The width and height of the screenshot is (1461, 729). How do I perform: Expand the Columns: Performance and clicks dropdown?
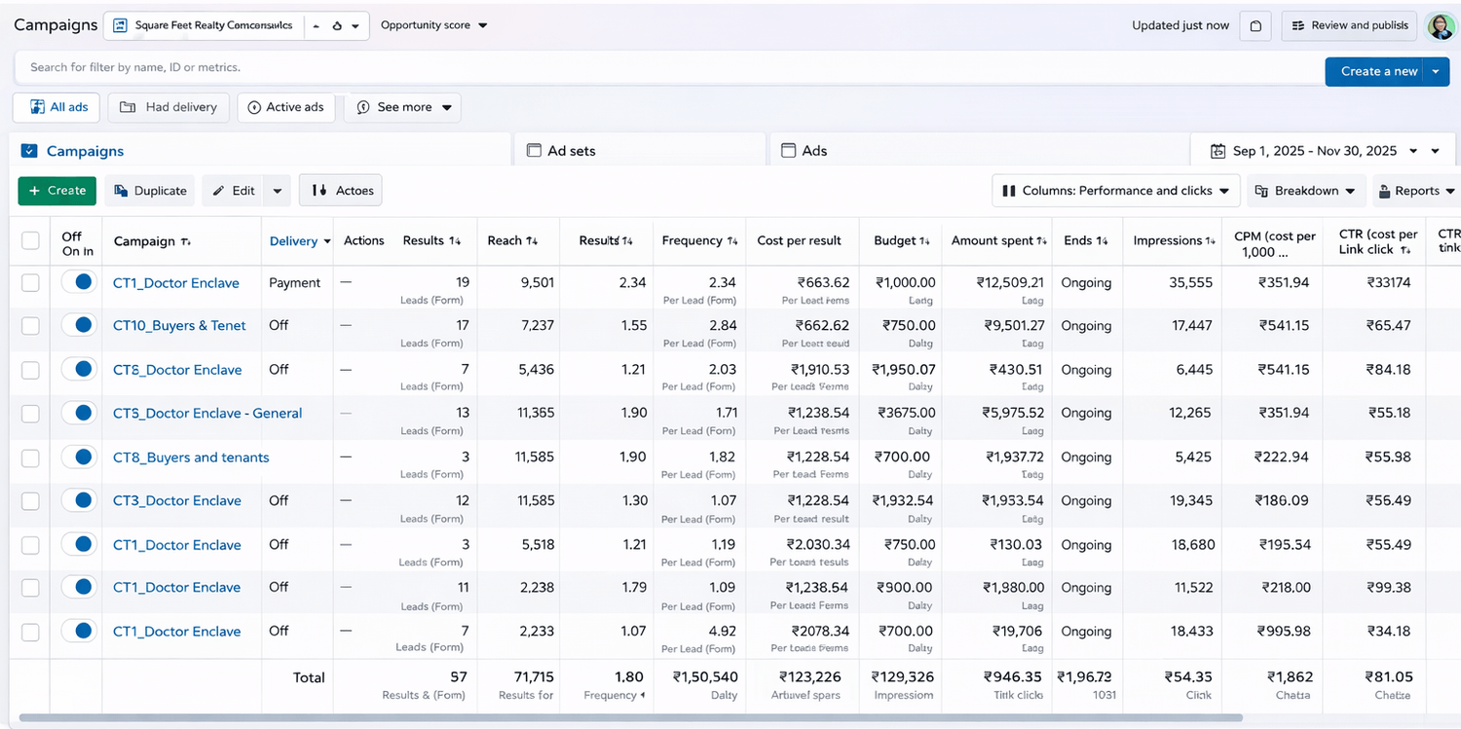point(1116,191)
